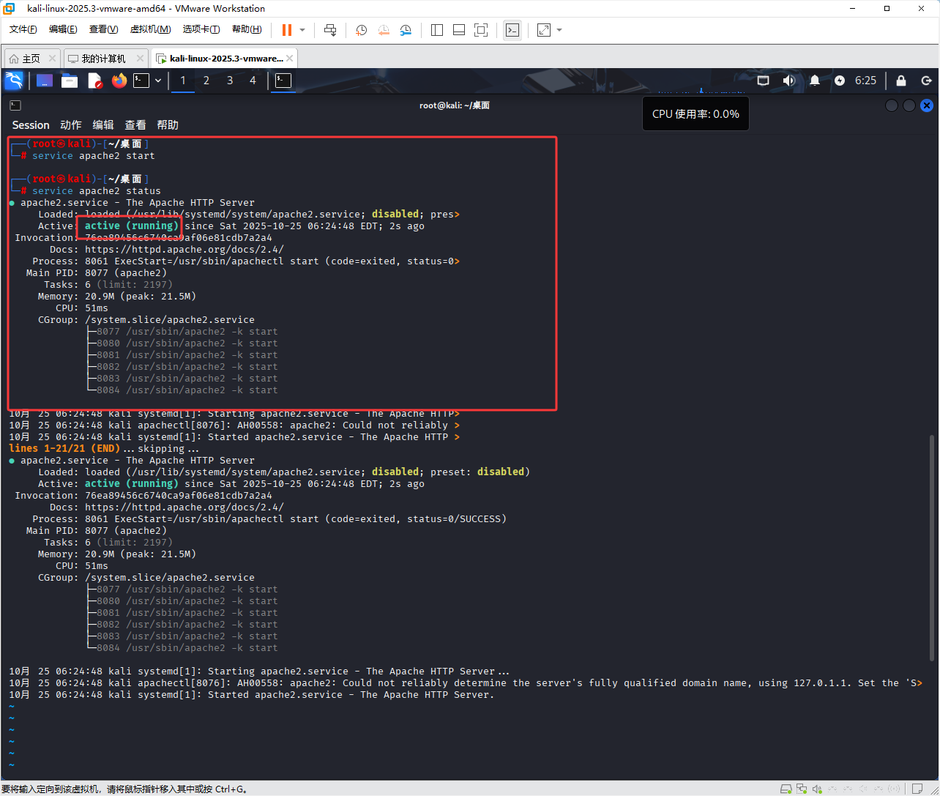Take a snapshot of this virtual machine
Image resolution: width=940 pixels, height=796 pixels.
click(362, 30)
